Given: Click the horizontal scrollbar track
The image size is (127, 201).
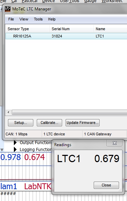Looking at the screenshot, I should [x=69, y=112].
